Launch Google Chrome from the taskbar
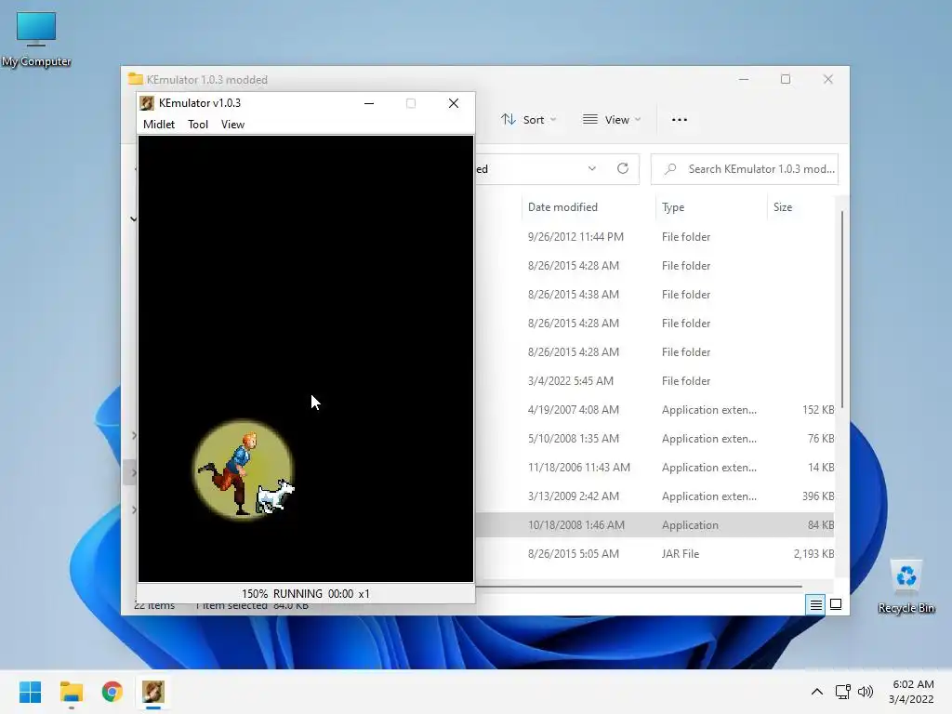This screenshot has width=952, height=714. pyautogui.click(x=112, y=692)
